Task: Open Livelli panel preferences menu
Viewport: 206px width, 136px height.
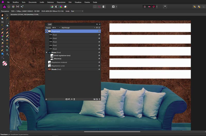Action: point(97,24)
